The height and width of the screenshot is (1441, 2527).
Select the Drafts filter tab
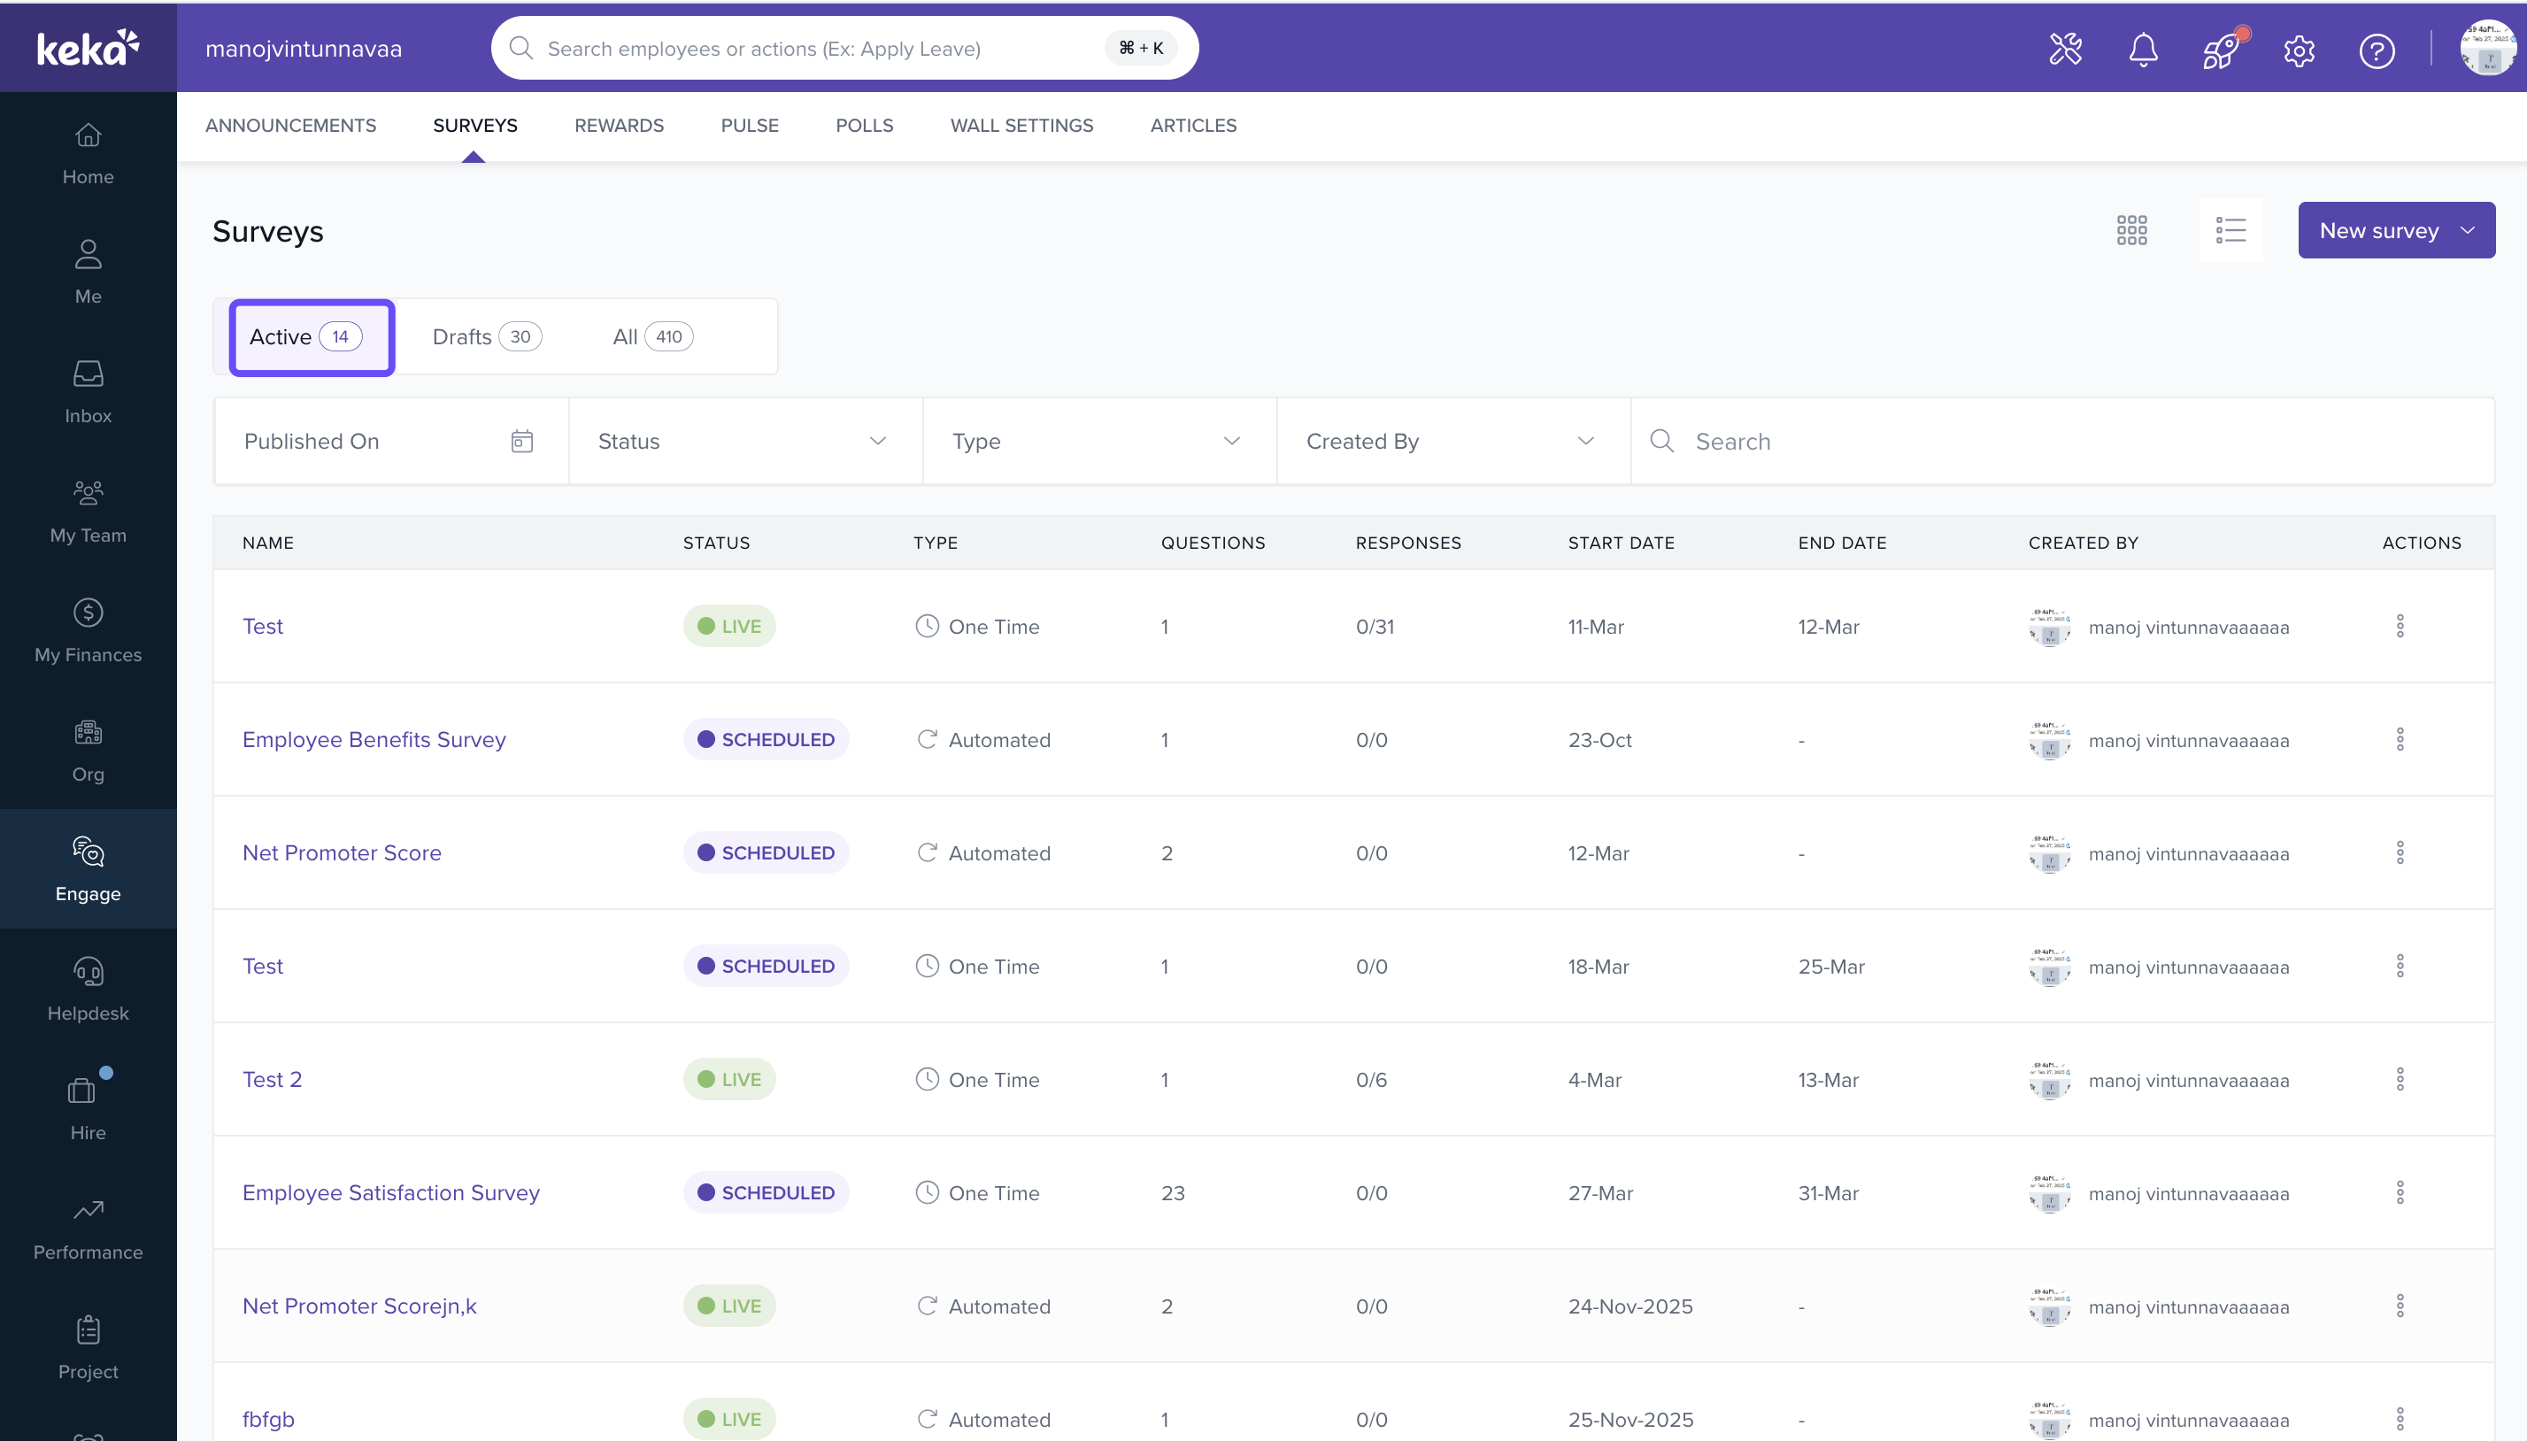487,336
